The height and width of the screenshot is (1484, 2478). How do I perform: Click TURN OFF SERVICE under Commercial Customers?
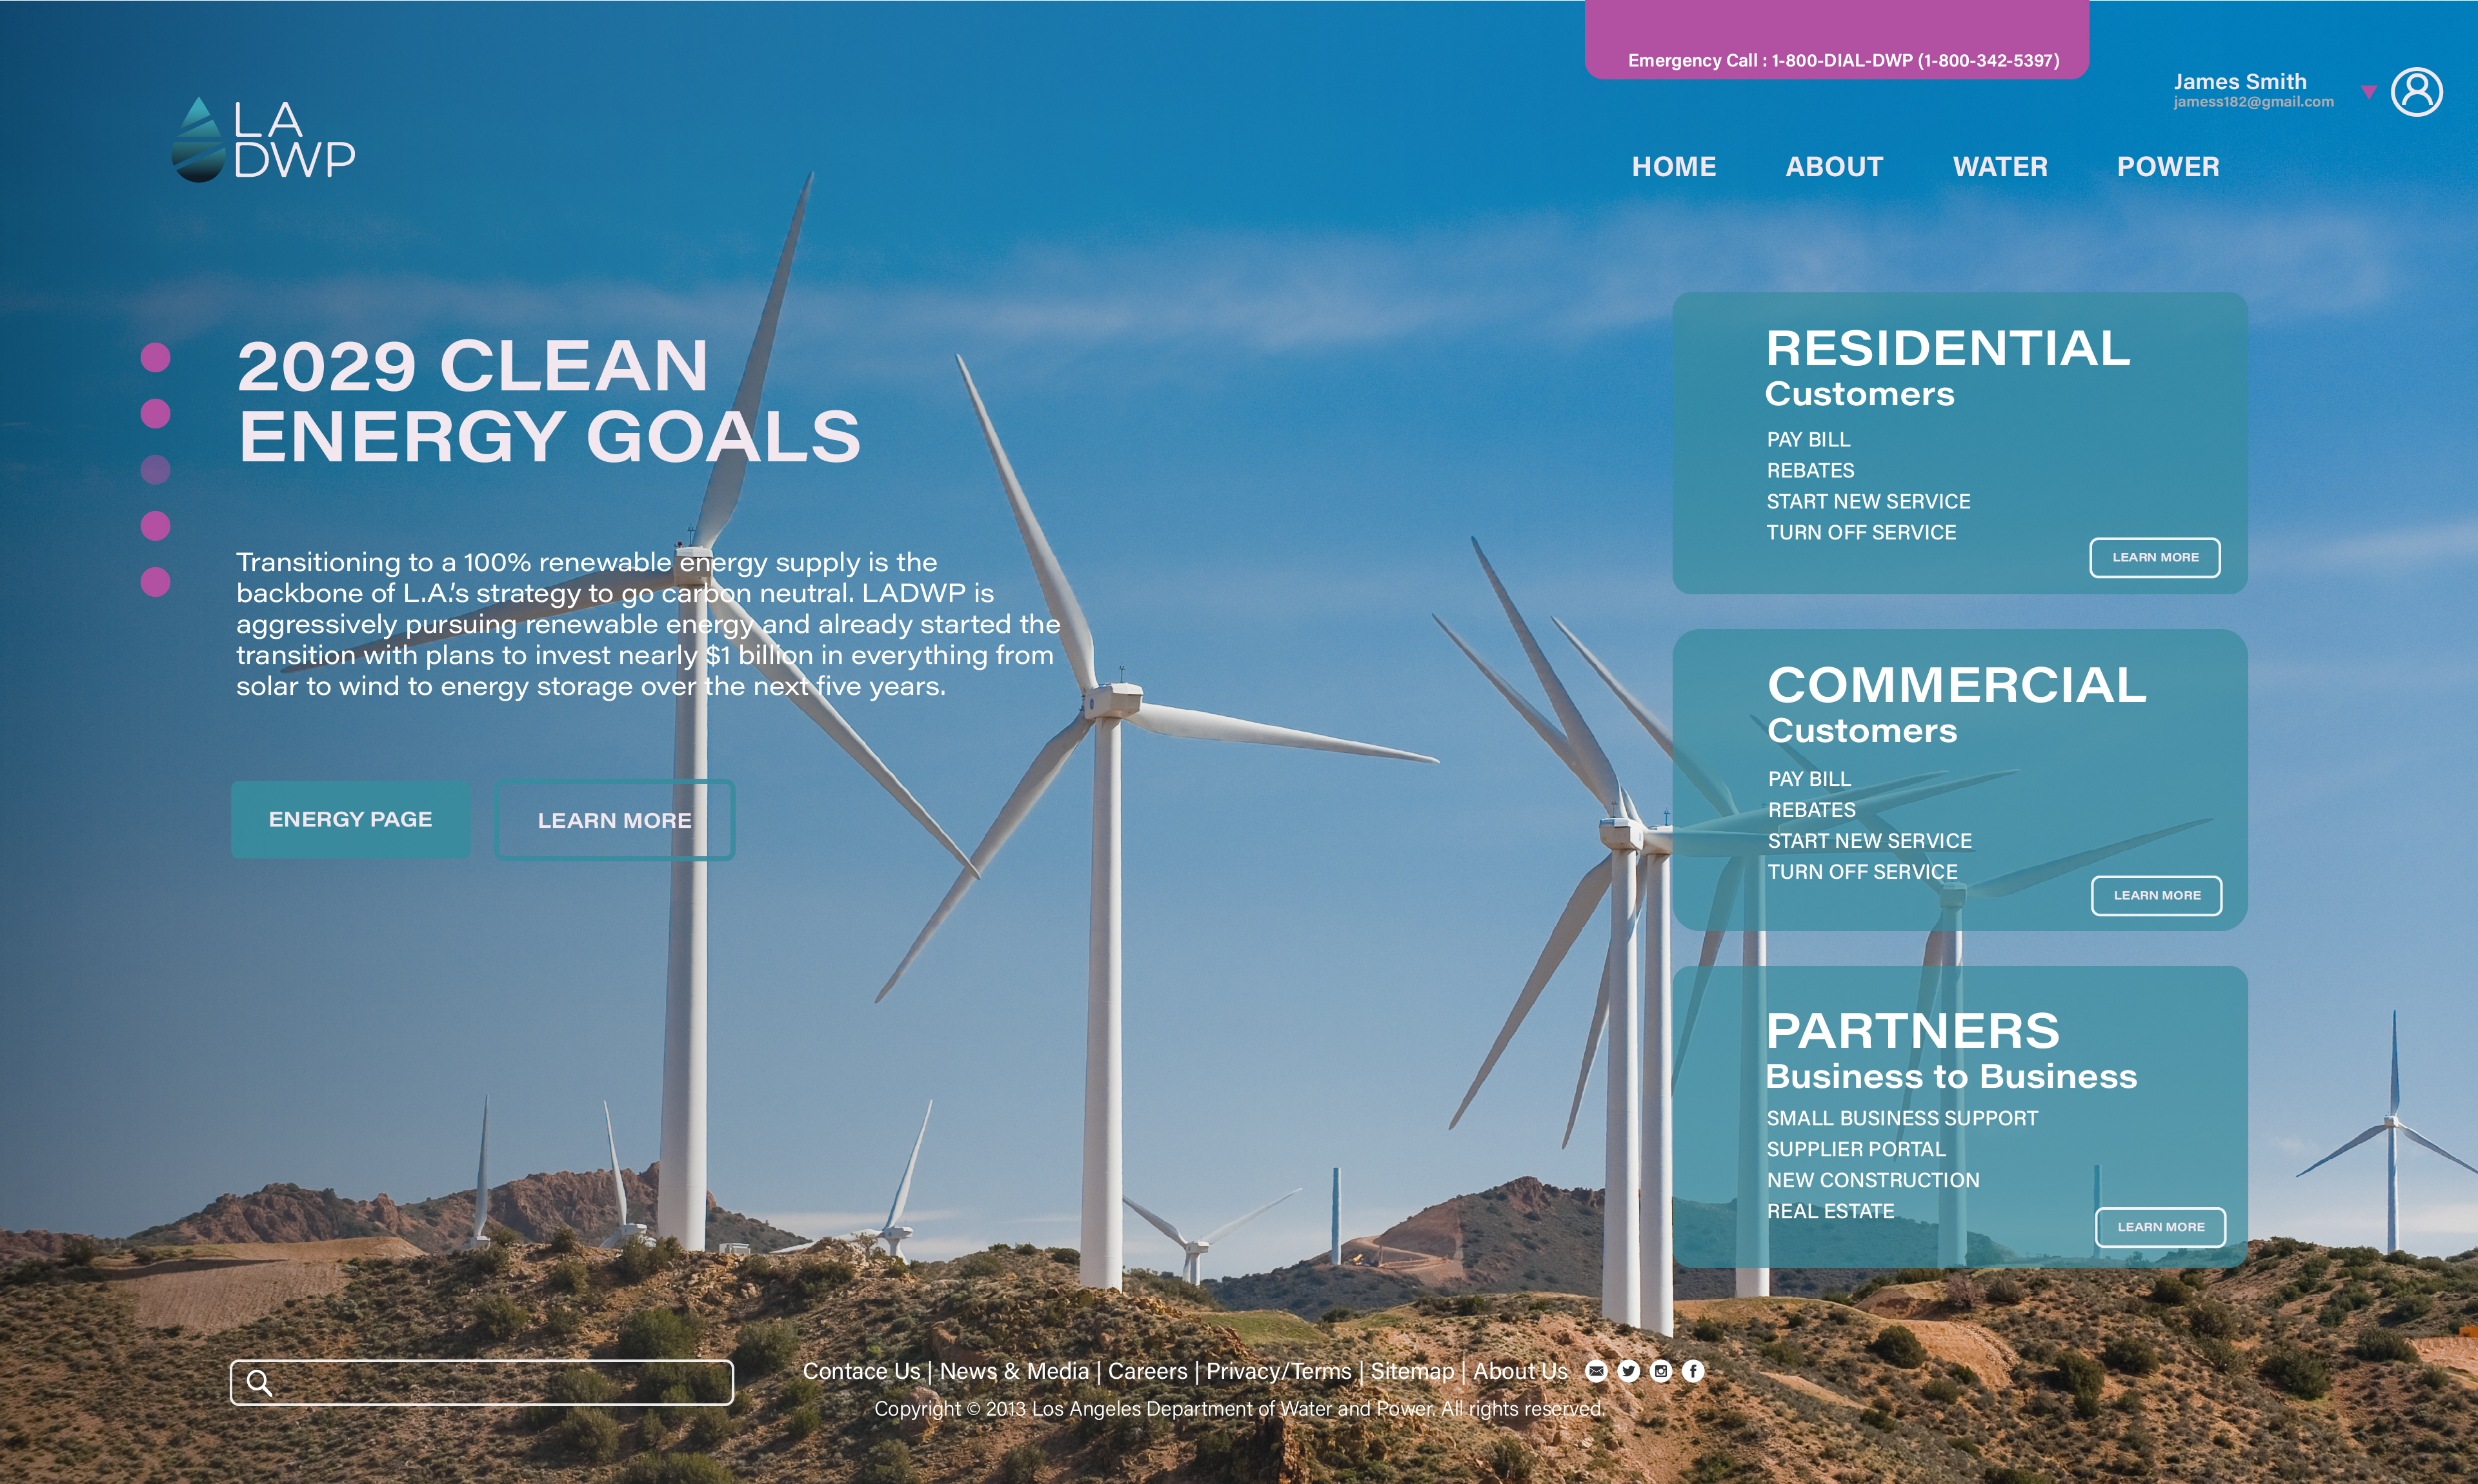tap(1862, 872)
